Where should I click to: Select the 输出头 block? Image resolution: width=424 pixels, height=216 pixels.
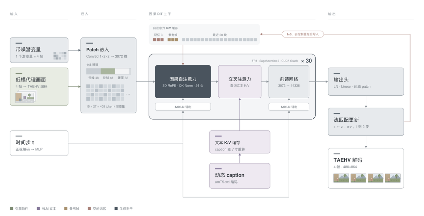click(366, 82)
